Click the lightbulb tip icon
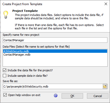Screen dimensions: 110x103 point(6,15)
